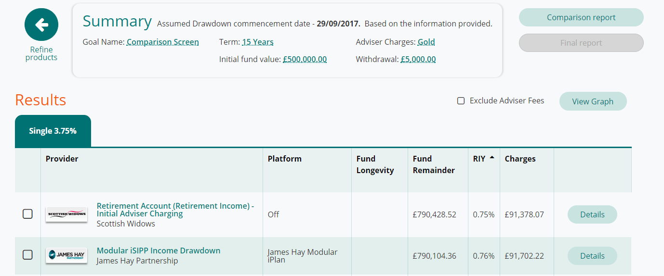
Task: Toggle Exclude Adviser Fees checkbox
Action: pos(461,101)
